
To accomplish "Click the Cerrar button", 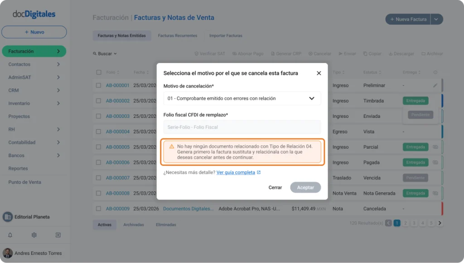I will [275, 187].
